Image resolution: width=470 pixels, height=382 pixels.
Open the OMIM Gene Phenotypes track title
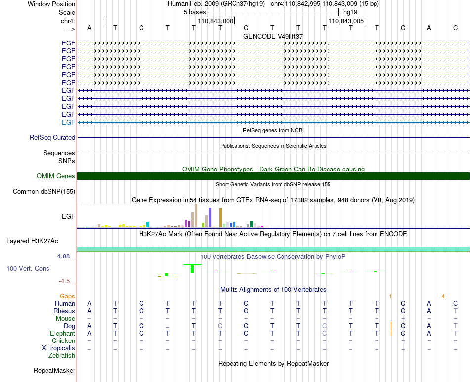(x=273, y=169)
